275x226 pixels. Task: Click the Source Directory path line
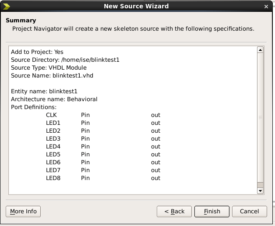[x=65, y=60]
